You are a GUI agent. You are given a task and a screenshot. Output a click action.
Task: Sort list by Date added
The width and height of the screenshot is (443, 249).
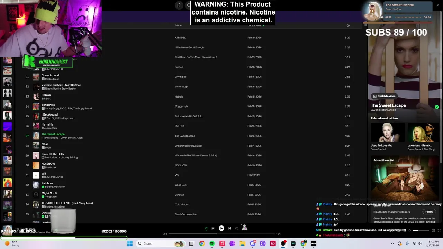coord(254,25)
